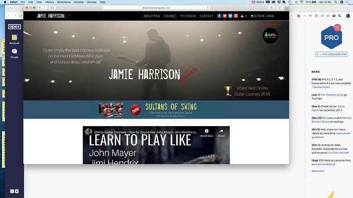The width and height of the screenshot is (353, 198).
Task: Click the profile avatar in background browser
Action: pyautogui.click(x=348, y=16)
